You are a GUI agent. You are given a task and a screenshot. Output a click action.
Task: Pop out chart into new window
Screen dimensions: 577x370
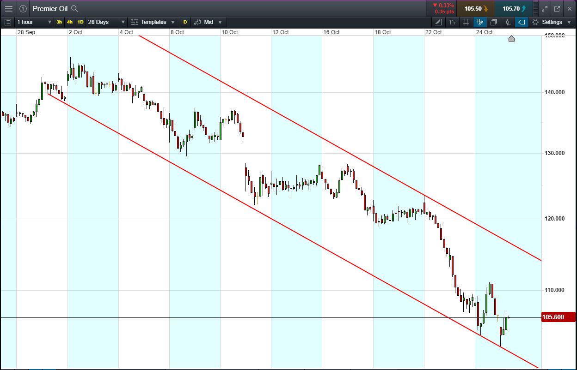tap(557, 8)
